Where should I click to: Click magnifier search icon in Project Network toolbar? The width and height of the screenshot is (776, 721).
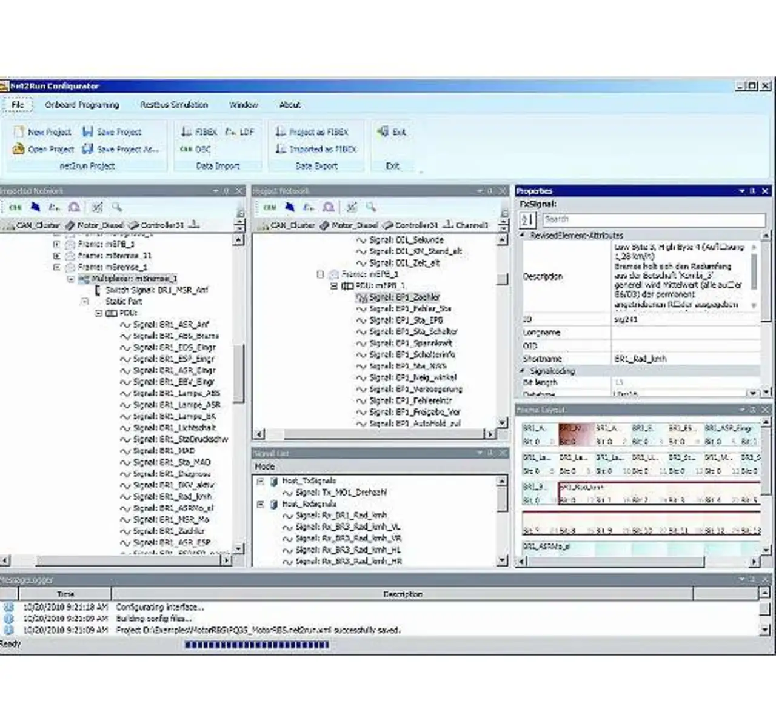click(x=371, y=207)
